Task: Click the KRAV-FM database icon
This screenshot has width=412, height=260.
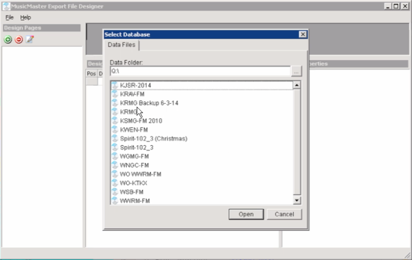Action: pos(115,94)
